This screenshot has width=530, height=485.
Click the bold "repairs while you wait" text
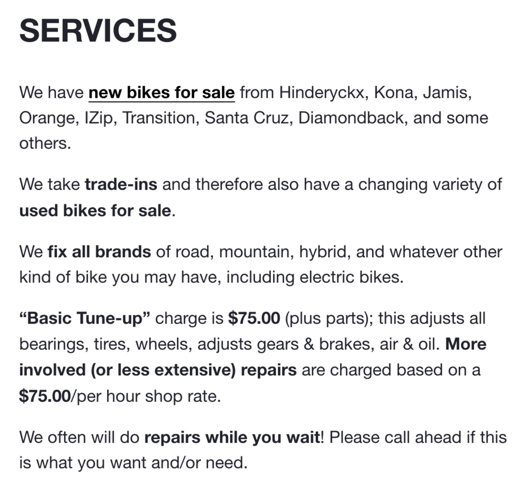point(231,437)
